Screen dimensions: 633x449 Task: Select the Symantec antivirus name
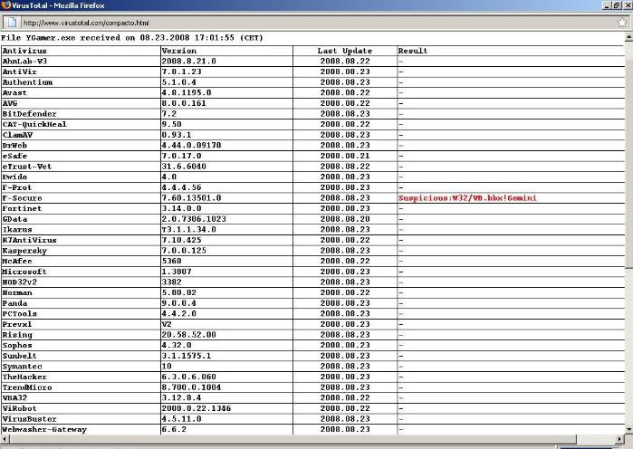coord(23,367)
